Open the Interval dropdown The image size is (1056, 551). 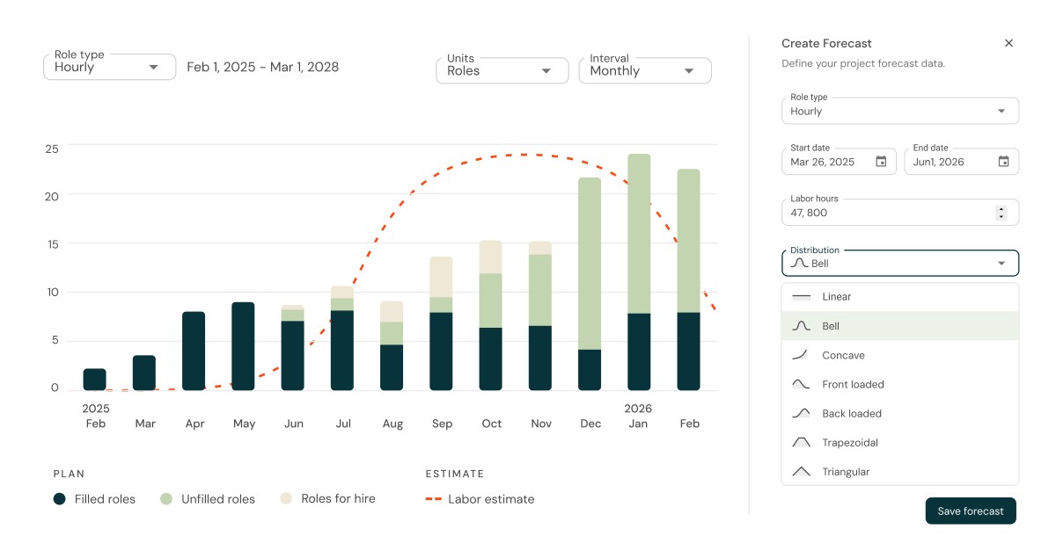pyautogui.click(x=645, y=70)
